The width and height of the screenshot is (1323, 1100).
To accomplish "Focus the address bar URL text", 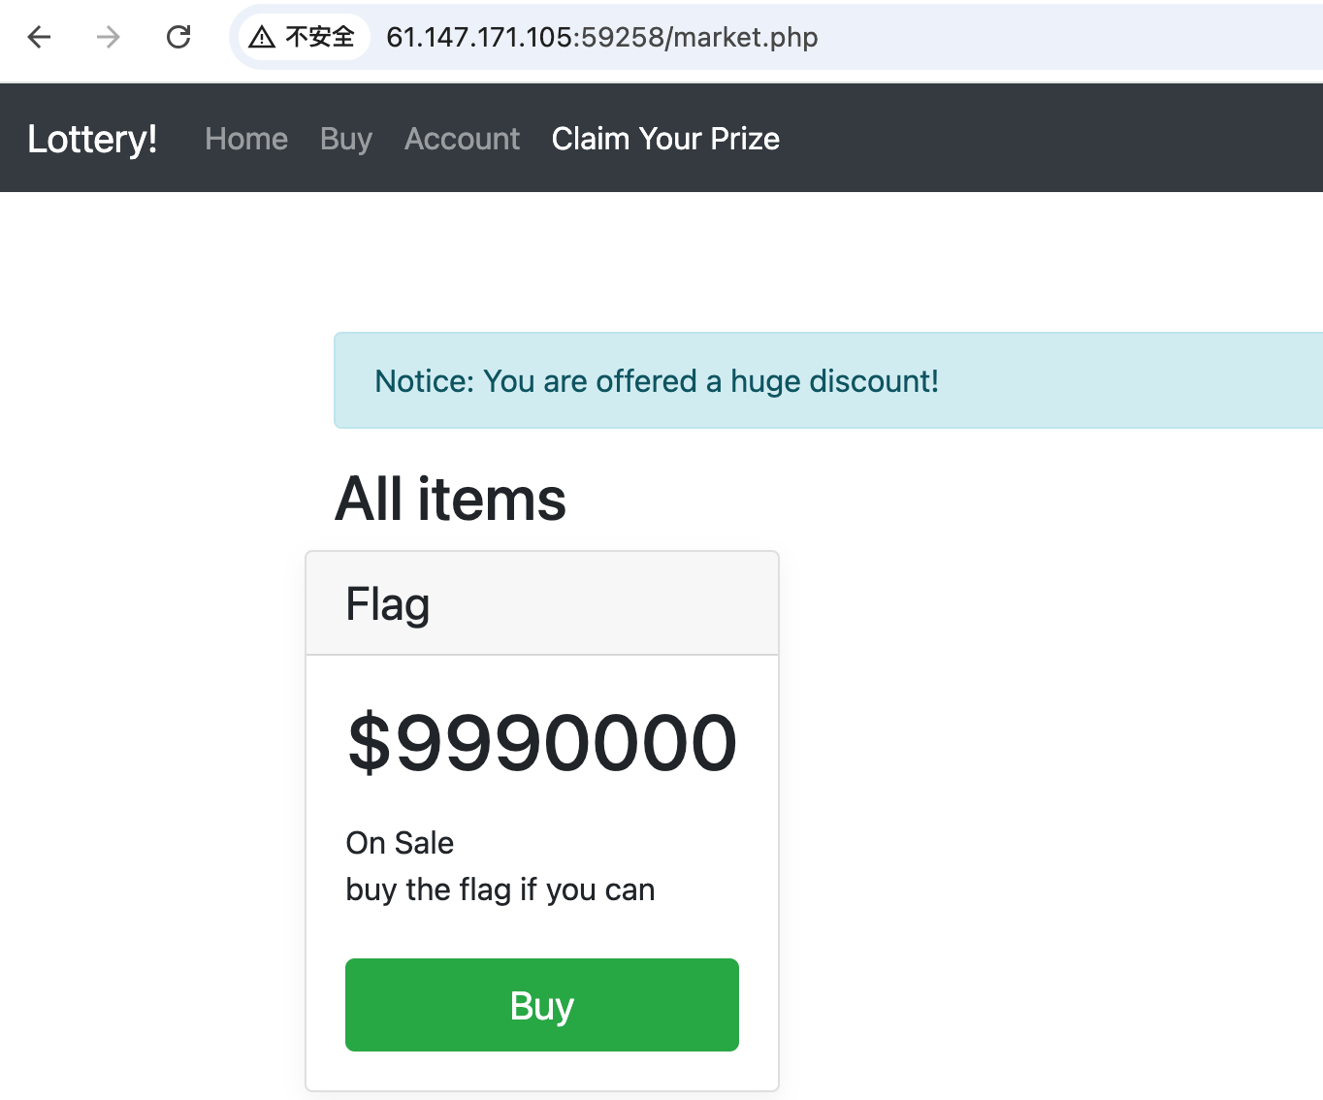I will click(601, 37).
